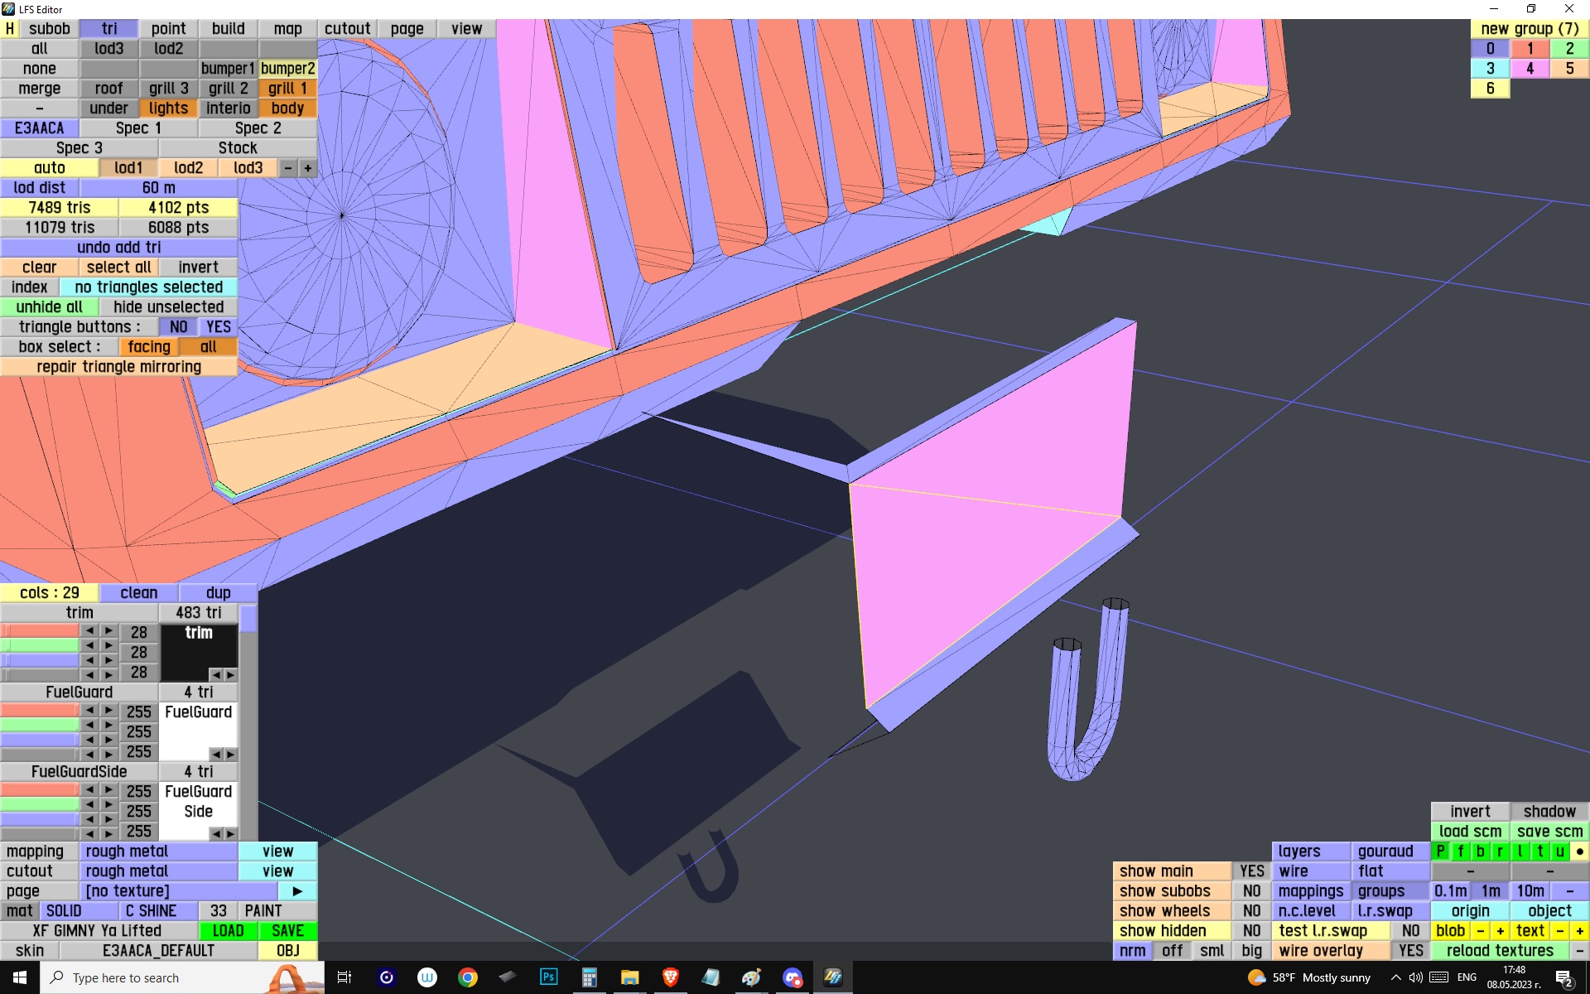This screenshot has width=1590, height=994.
Task: Select the FuelGuardSide colour preview box
Action: (x=198, y=802)
